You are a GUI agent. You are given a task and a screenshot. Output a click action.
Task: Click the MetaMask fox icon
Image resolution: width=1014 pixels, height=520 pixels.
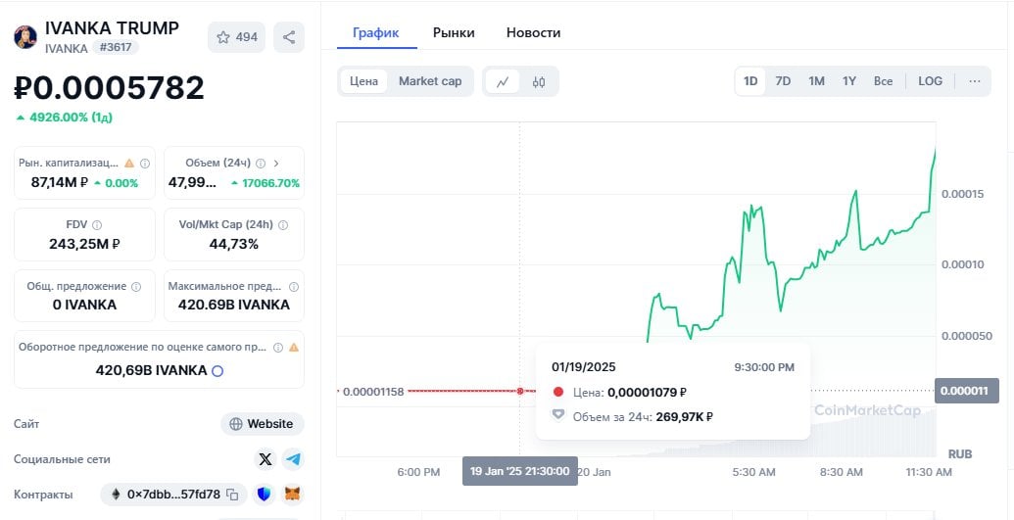(292, 495)
